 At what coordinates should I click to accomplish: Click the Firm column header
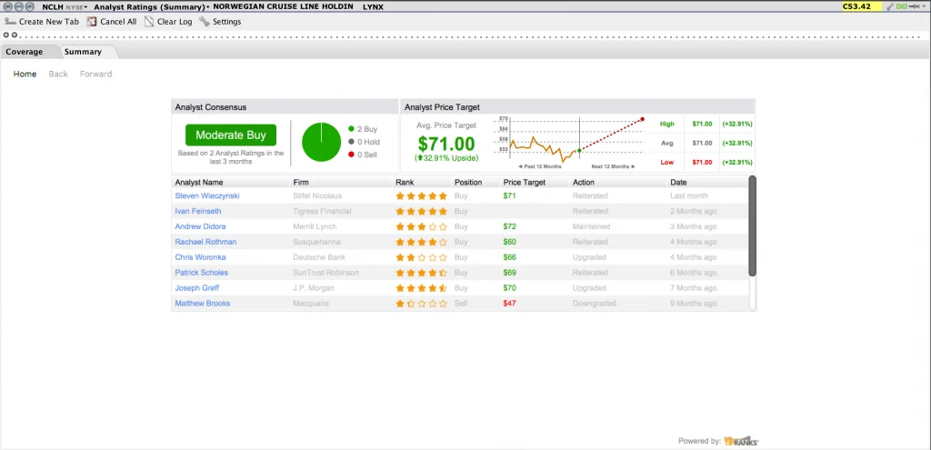pos(301,182)
